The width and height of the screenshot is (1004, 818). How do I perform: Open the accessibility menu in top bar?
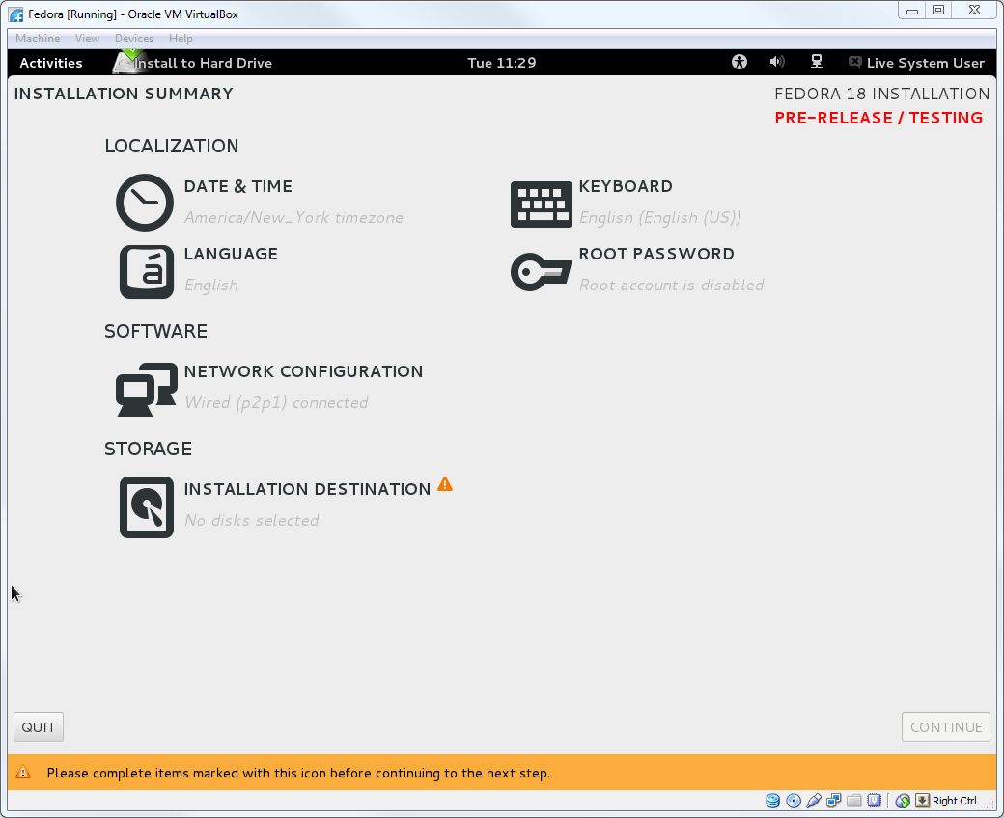pyautogui.click(x=739, y=62)
